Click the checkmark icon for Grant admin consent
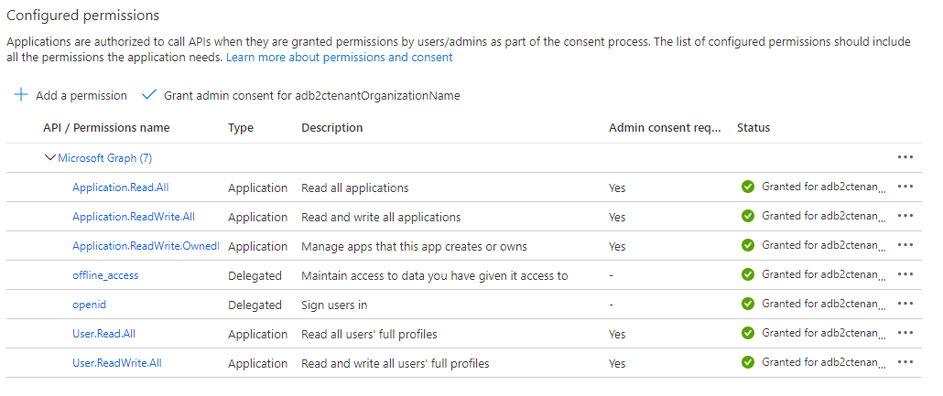Screen dimensions: 943x396 click(x=148, y=95)
